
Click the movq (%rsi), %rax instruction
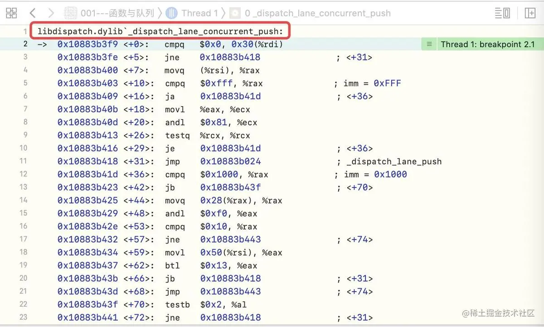tap(212, 71)
